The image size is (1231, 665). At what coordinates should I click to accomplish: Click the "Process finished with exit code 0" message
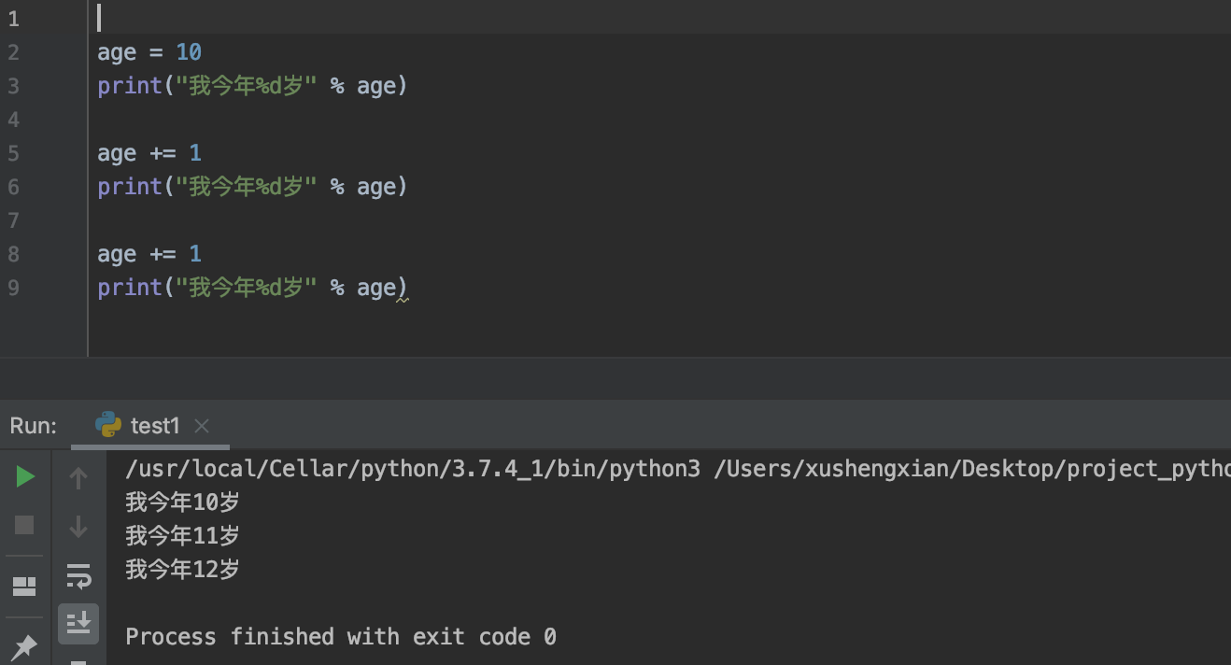(341, 637)
